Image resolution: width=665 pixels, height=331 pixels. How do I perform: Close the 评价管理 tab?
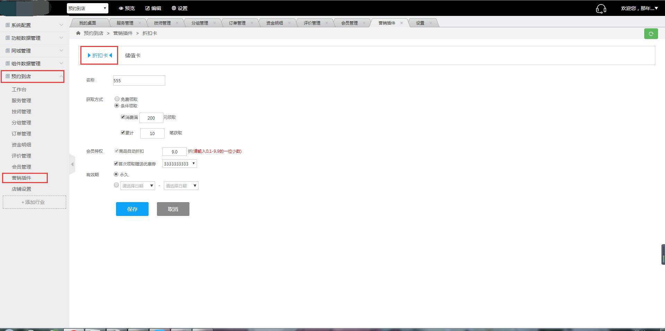(327, 23)
